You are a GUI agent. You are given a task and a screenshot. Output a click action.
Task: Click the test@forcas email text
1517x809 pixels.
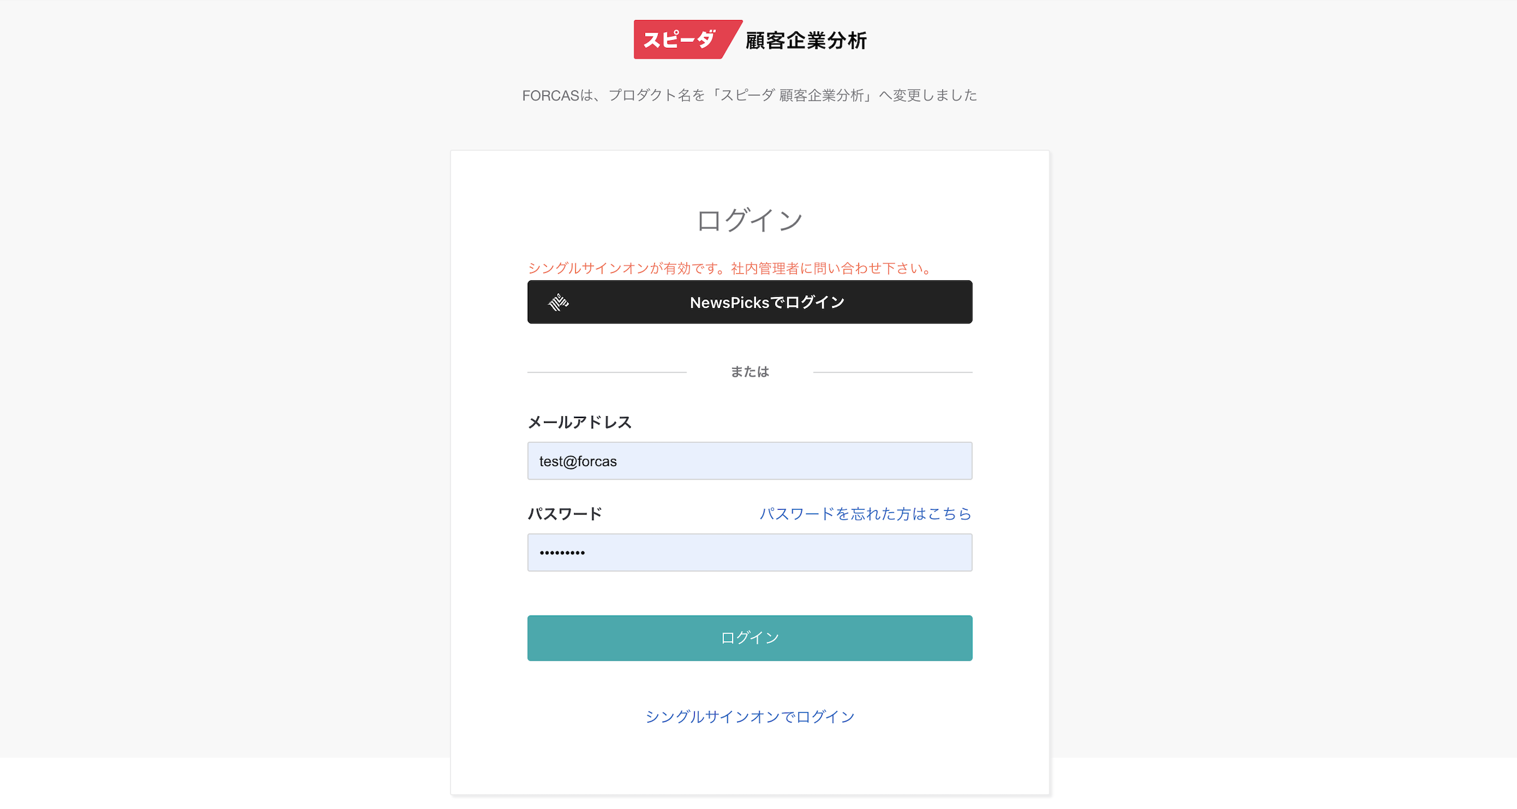click(x=578, y=461)
